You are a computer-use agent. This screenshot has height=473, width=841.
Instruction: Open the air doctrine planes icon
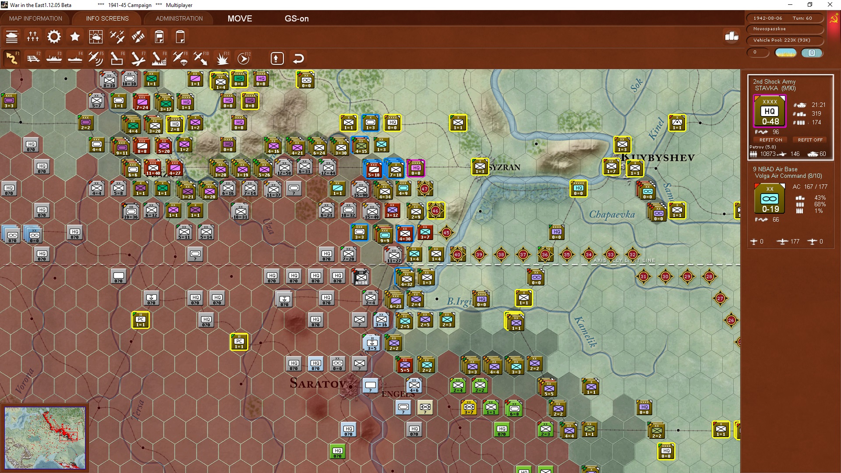tap(117, 37)
